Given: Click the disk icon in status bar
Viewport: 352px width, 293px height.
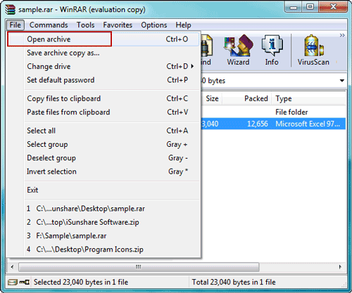Looking at the screenshot, I should tap(12, 282).
